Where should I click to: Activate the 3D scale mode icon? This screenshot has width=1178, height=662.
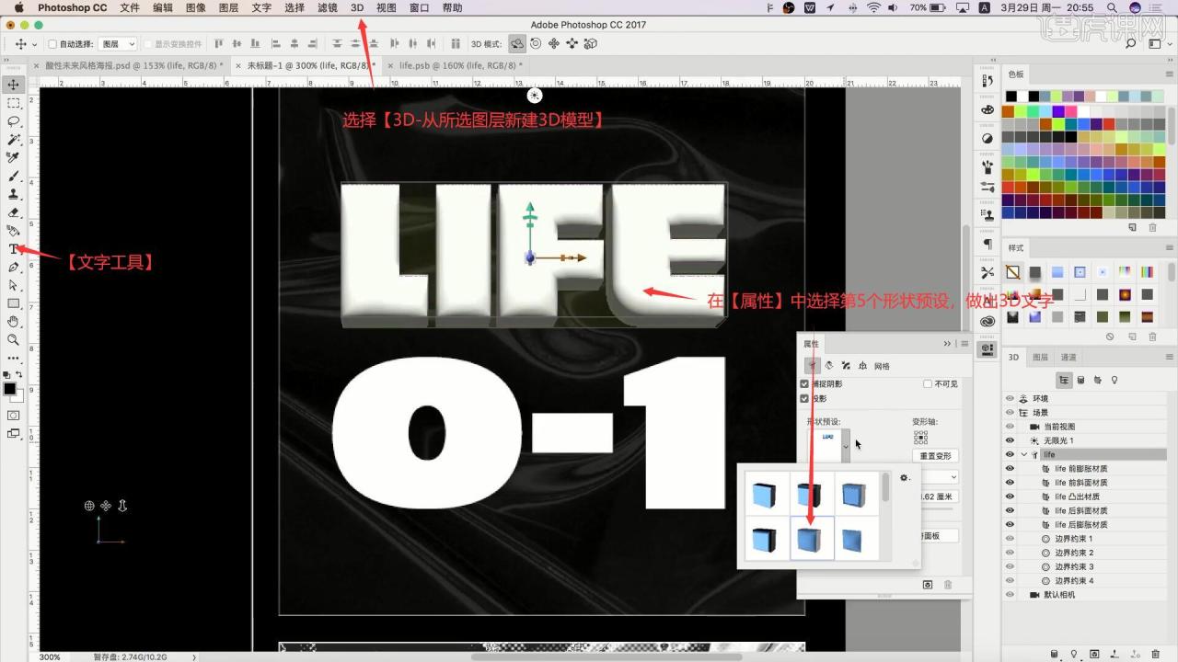(590, 43)
